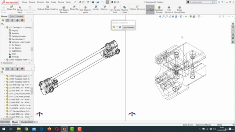Screen dimensions: 235x132
Task: Click Patlatma Görünümü (Exploded View) tool
Action: (137, 8)
